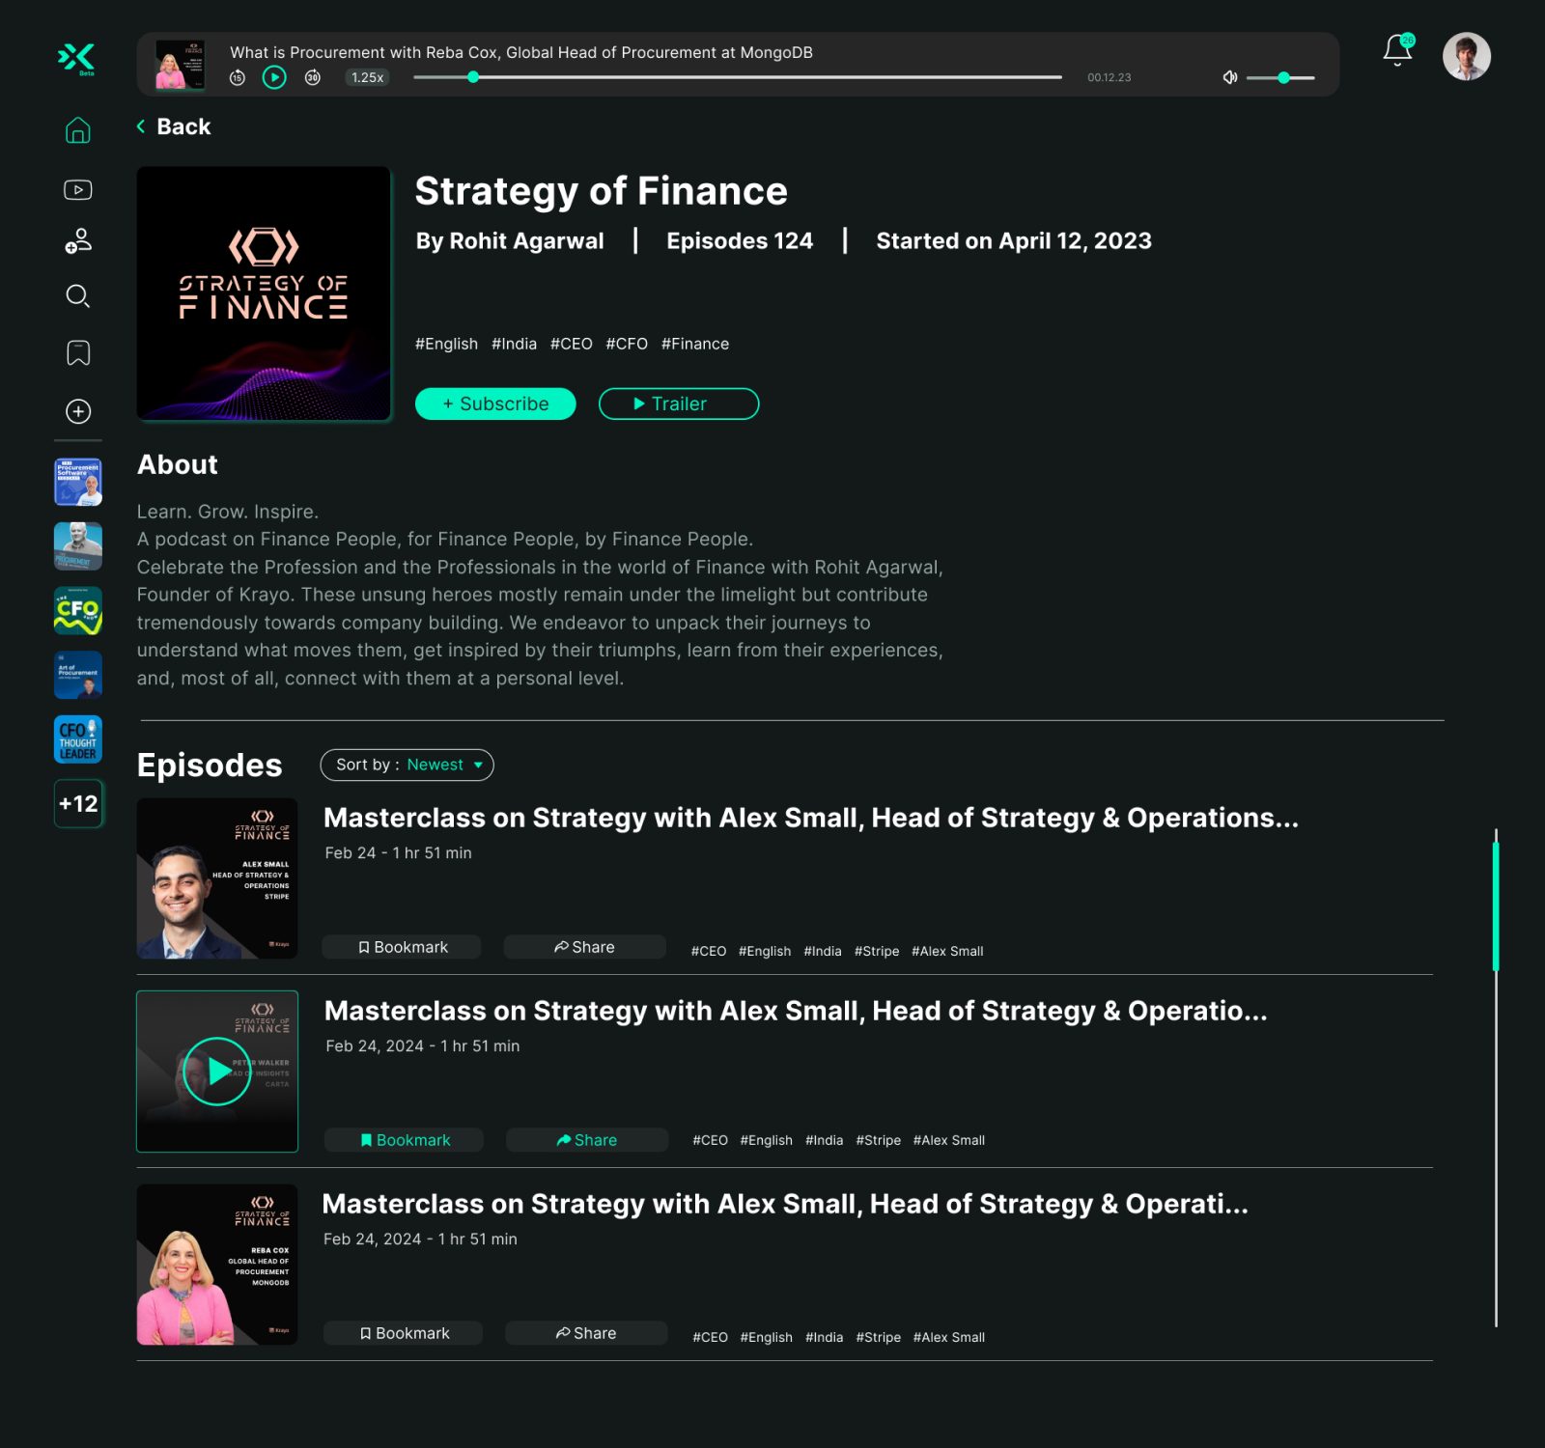Image resolution: width=1545 pixels, height=1448 pixels.
Task: Select the #India podcast tag
Action: click(514, 344)
